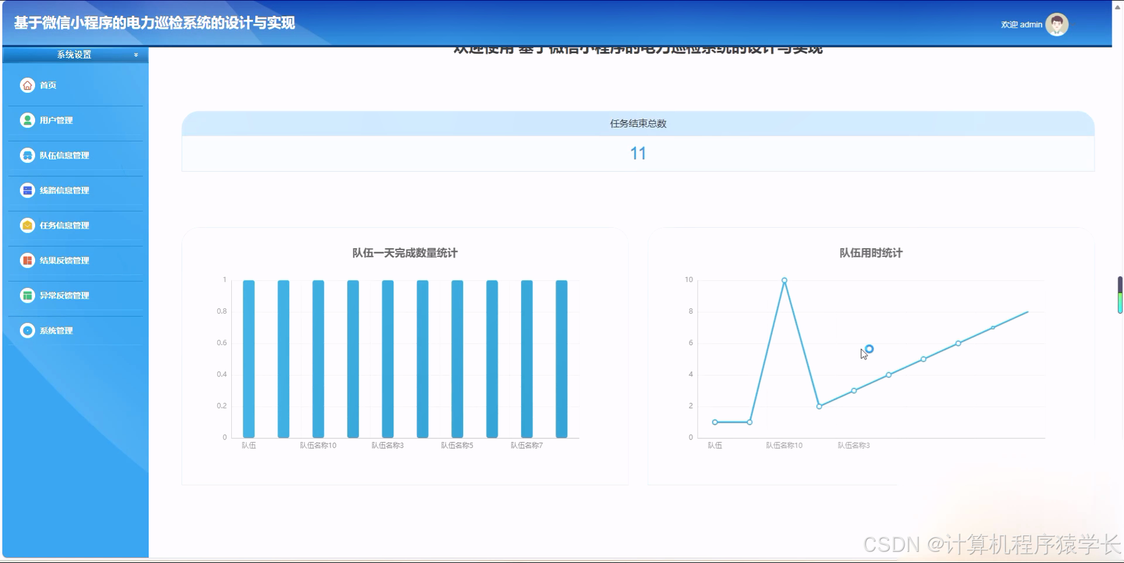Click the line chart peak point at 10

[x=784, y=280]
